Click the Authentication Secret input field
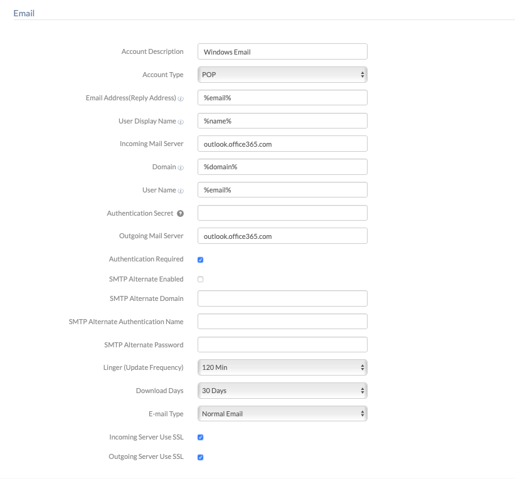Screen dimensions: 515x479 click(x=282, y=213)
